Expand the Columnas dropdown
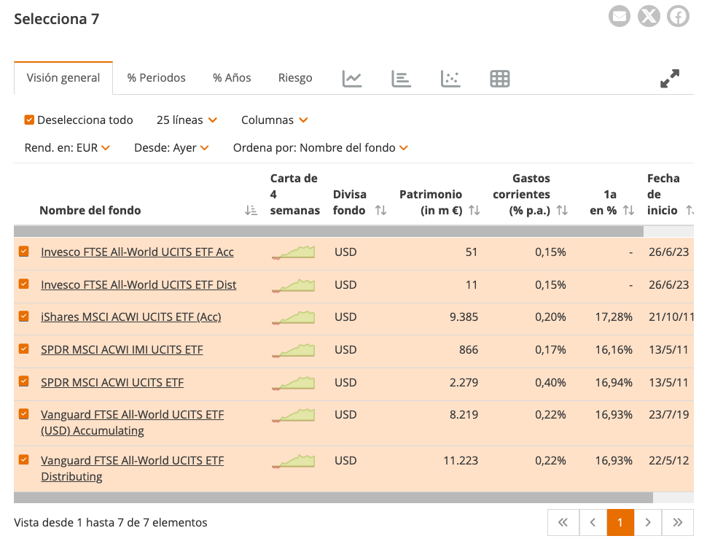 273,120
